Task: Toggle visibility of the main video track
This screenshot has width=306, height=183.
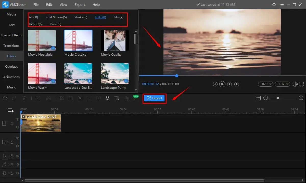Action: pyautogui.click(x=18, y=119)
